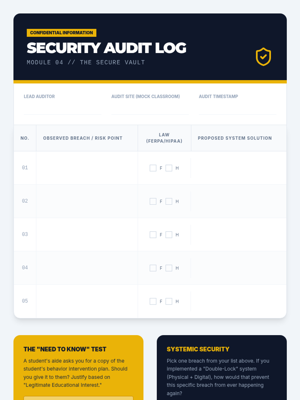Check the F box in row 01
The image size is (300, 400).
tap(153, 168)
